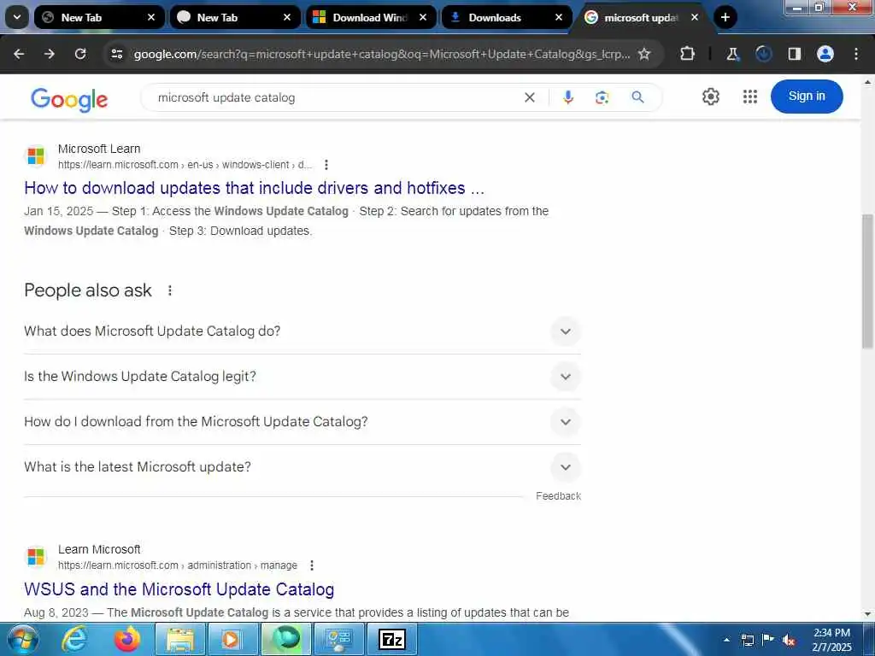Screen dimensions: 875x656
Task: Open the taskbar clock showing 2:34 PM
Action: click(831, 640)
